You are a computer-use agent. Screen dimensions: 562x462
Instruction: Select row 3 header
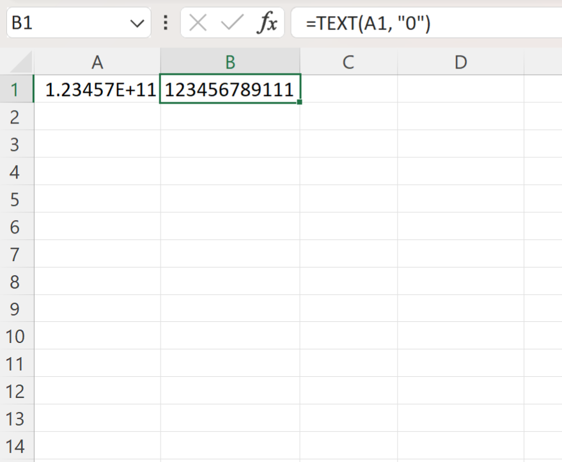[17, 144]
